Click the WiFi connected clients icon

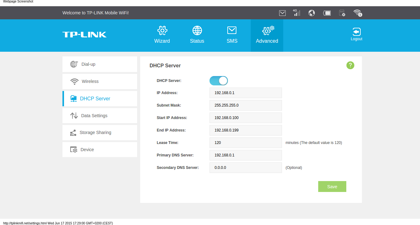pos(357,13)
